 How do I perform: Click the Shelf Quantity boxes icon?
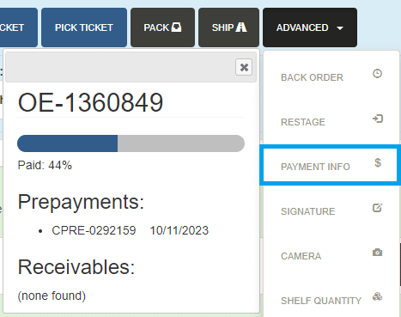(377, 296)
